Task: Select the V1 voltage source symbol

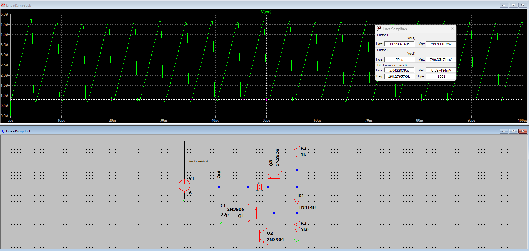Action: pyautogui.click(x=184, y=185)
